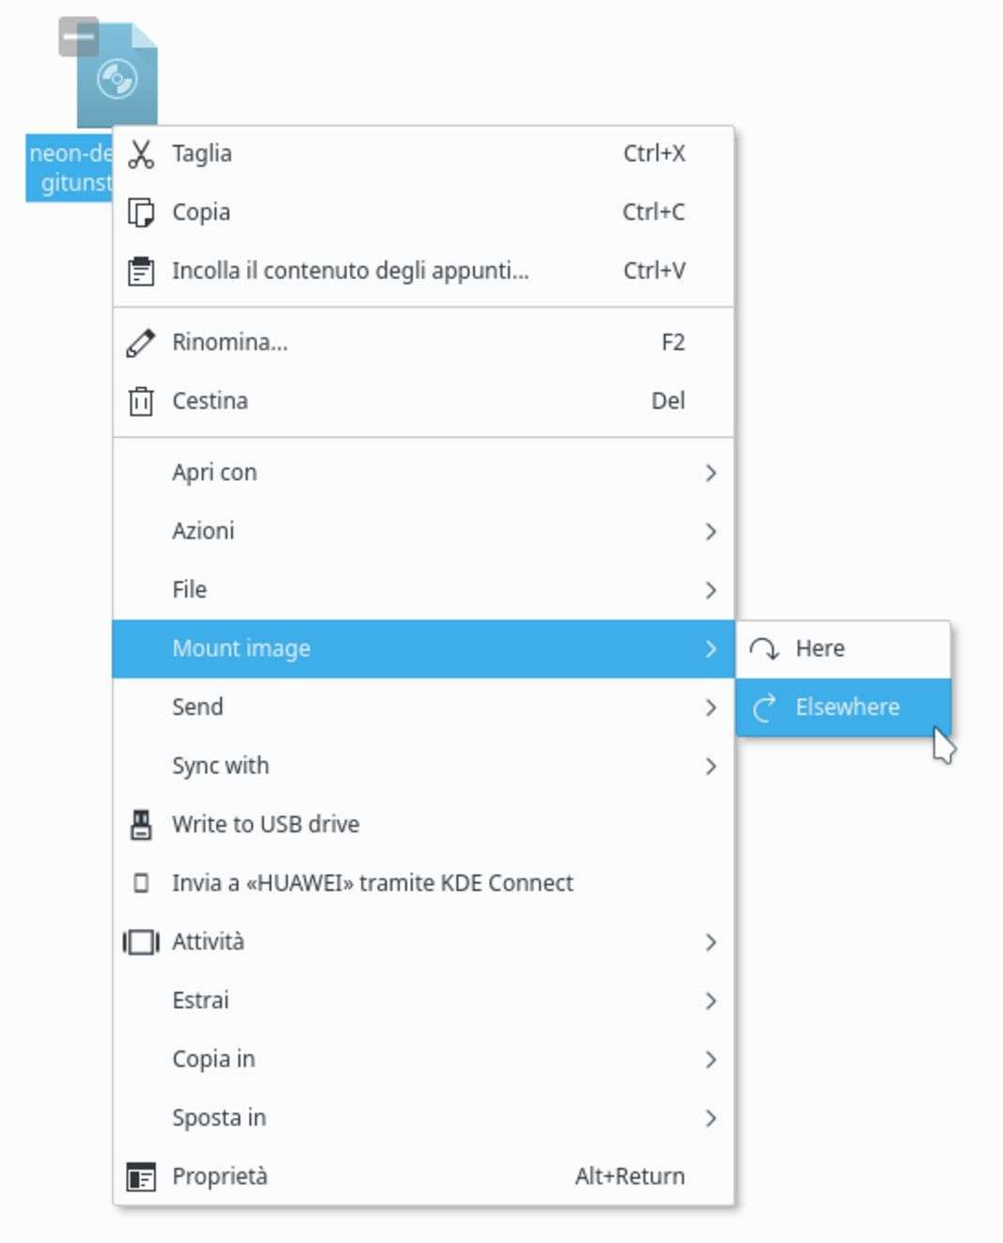Open the Sposta in menu entry
This screenshot has height=1243, width=1003.
(x=219, y=1118)
